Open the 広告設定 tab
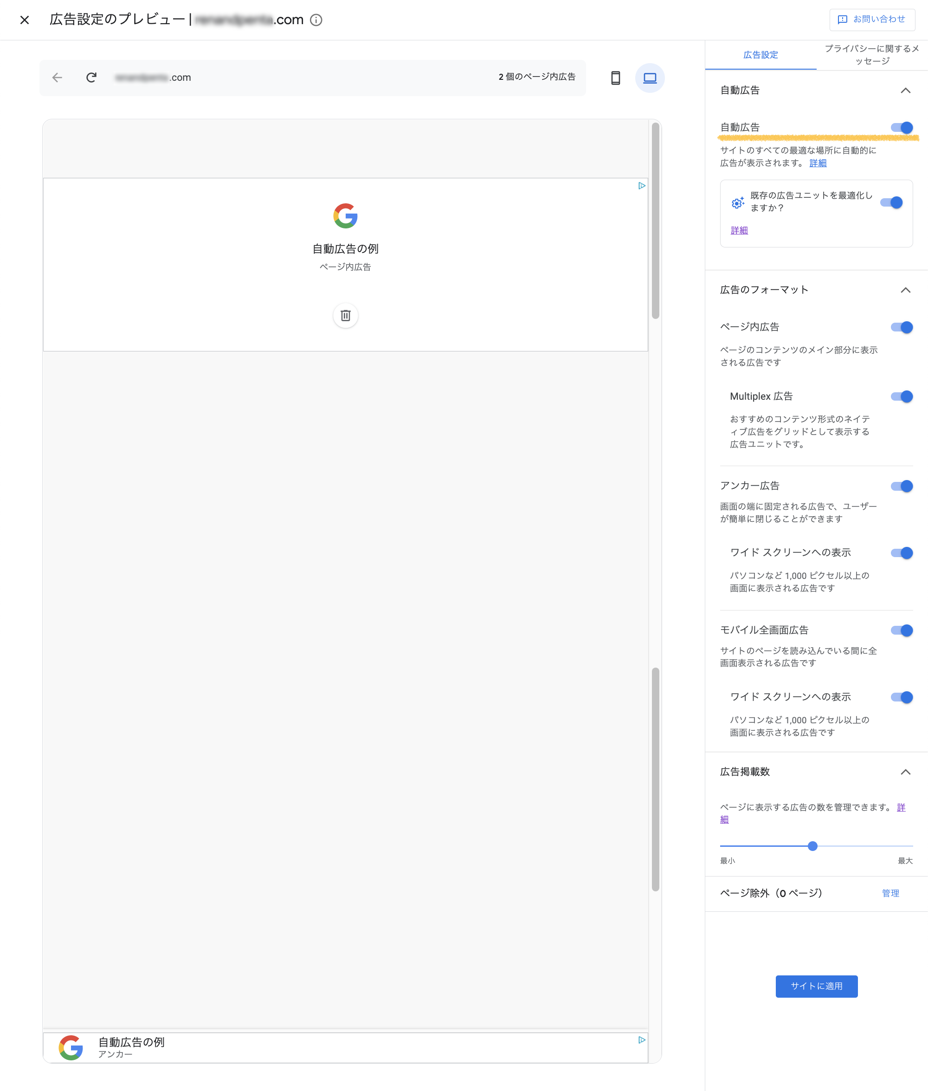This screenshot has height=1091, width=928. point(760,55)
